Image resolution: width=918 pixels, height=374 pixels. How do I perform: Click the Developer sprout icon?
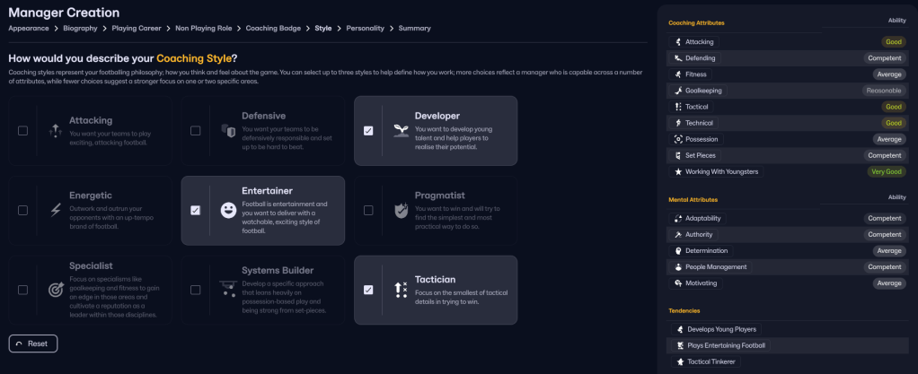click(401, 130)
